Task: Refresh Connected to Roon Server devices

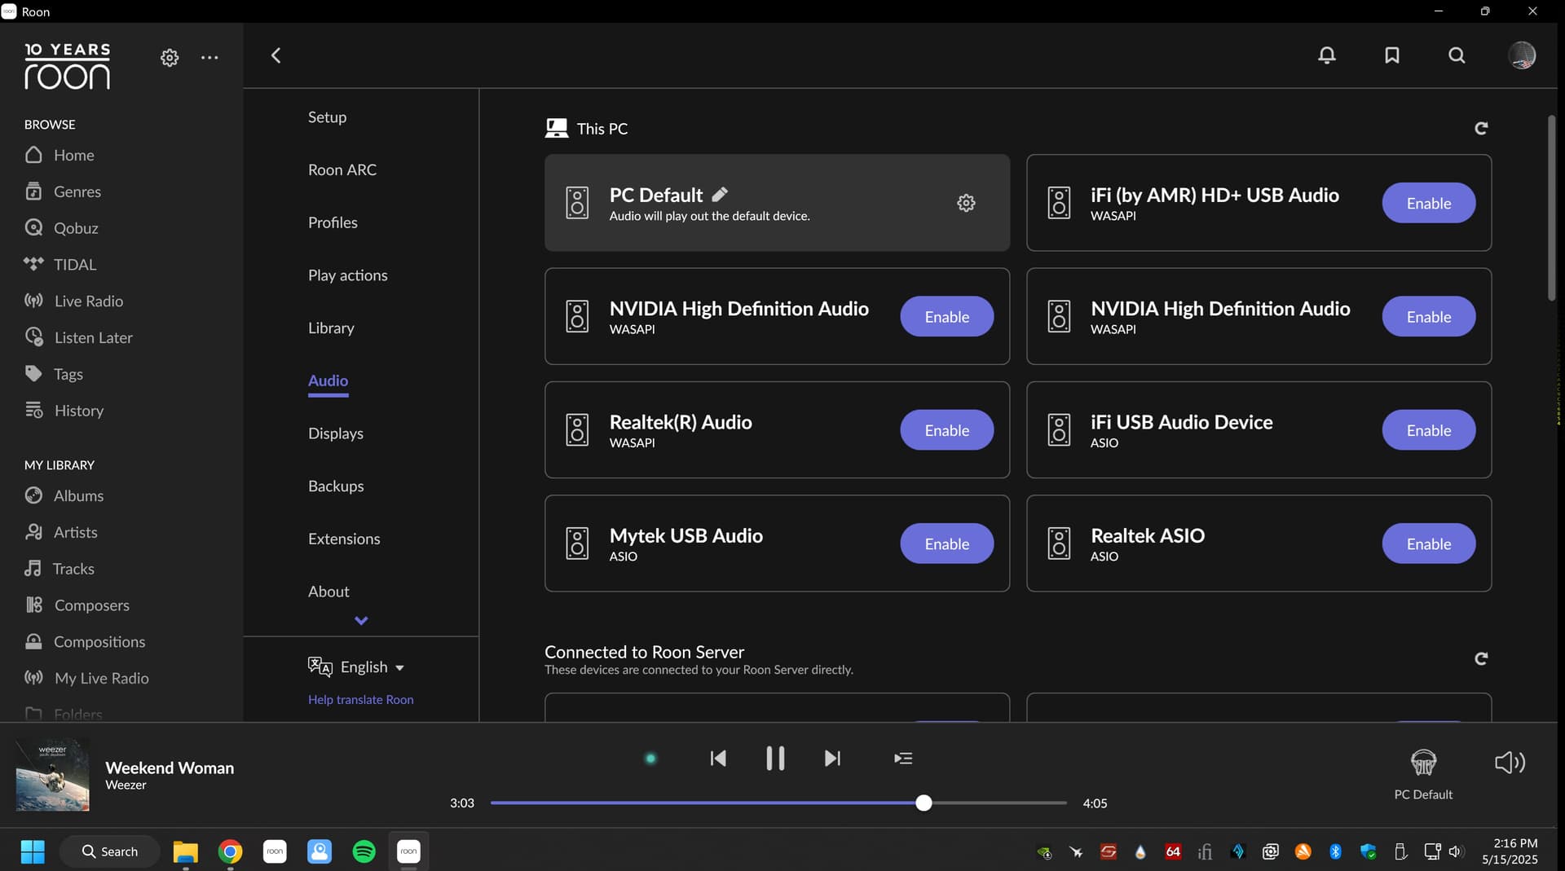Action: tap(1481, 658)
